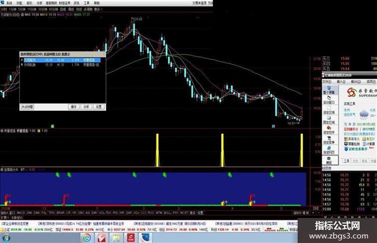Open 屏幕检测 screen test tool
Screen dimensions: 377x243
tap(352, 144)
